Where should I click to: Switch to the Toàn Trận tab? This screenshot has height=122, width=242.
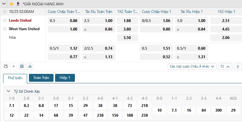coord(41,78)
